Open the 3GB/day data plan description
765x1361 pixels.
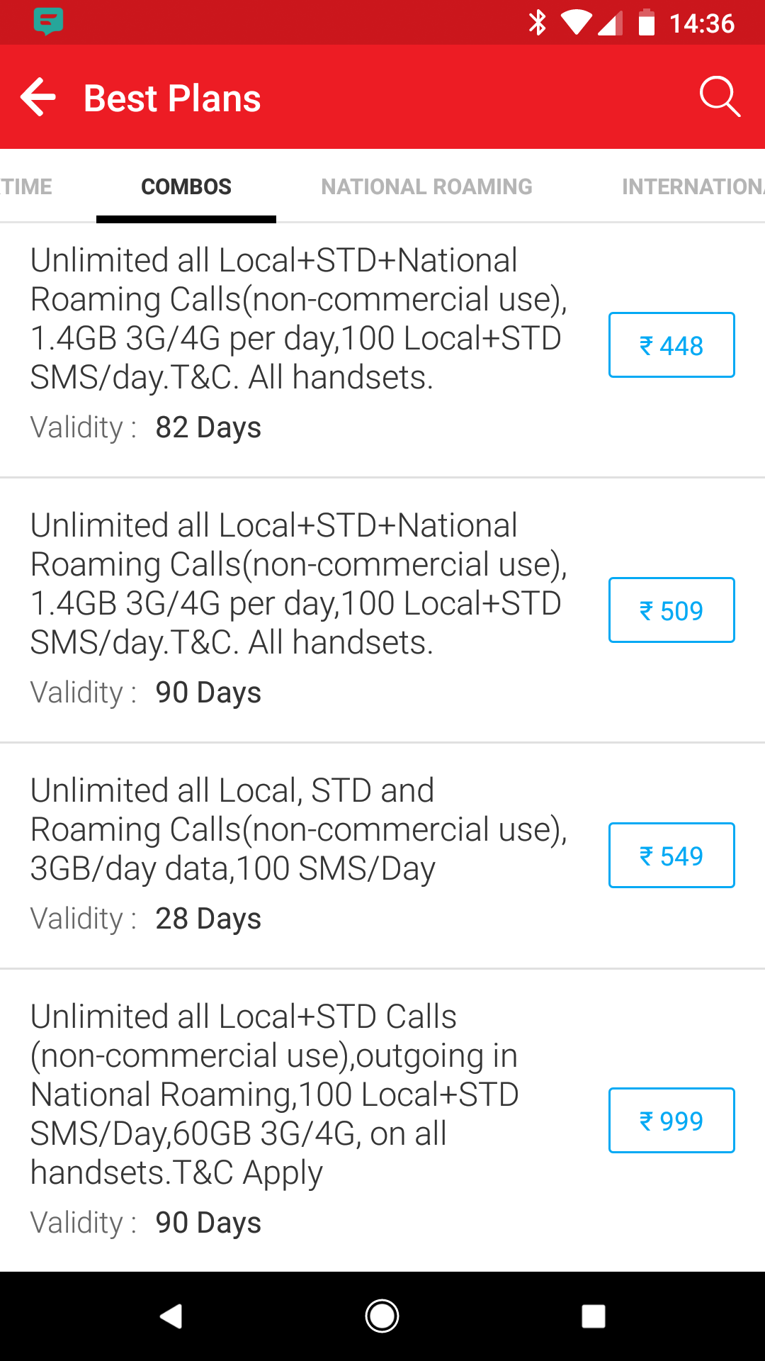click(x=299, y=829)
